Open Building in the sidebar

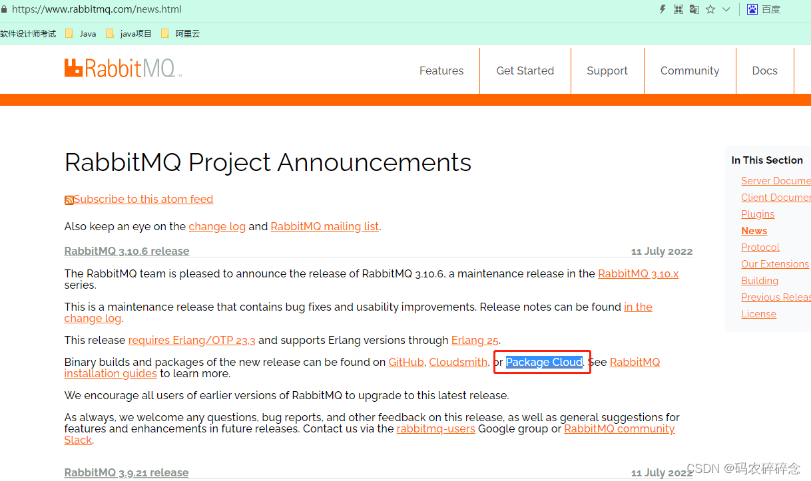pos(760,281)
